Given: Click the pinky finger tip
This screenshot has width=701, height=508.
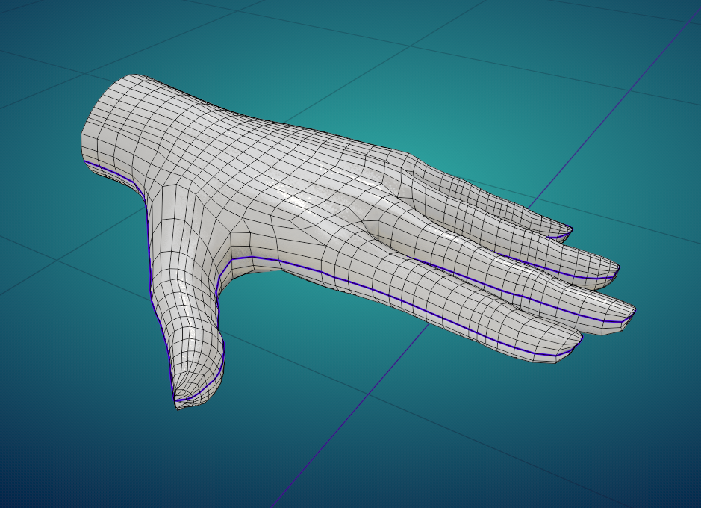Looking at the screenshot, I should coord(564,232).
